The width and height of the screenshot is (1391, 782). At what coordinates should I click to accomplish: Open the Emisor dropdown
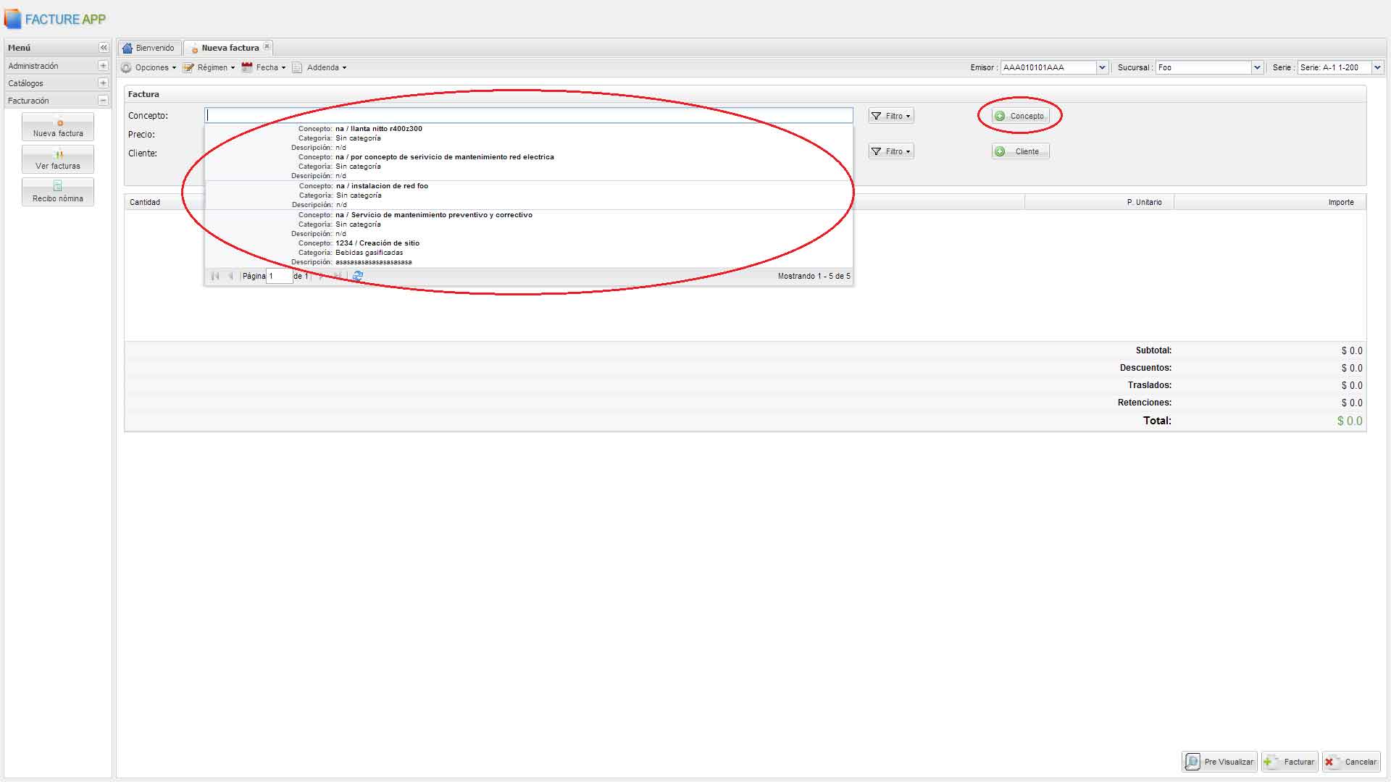pos(1102,67)
